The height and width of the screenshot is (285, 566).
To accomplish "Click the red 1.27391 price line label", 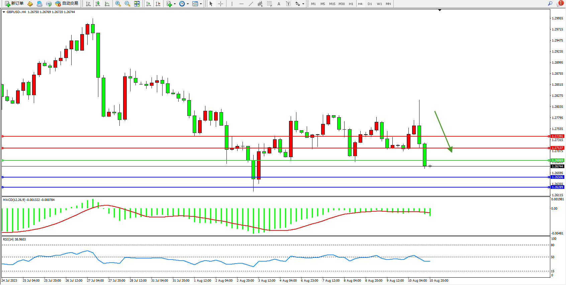I will 557,136.
